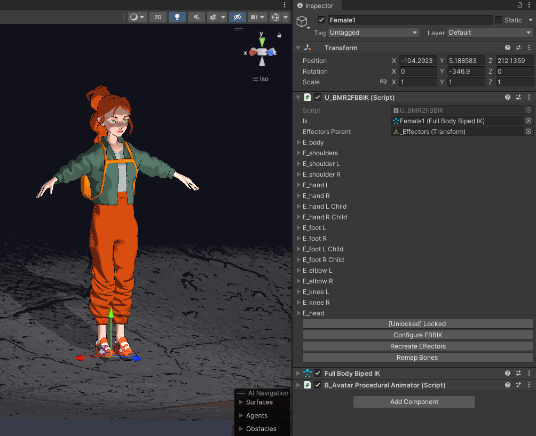Click the scene gizmos globe icon
Image resolution: width=536 pixels, height=436 pixels.
pyautogui.click(x=275, y=17)
